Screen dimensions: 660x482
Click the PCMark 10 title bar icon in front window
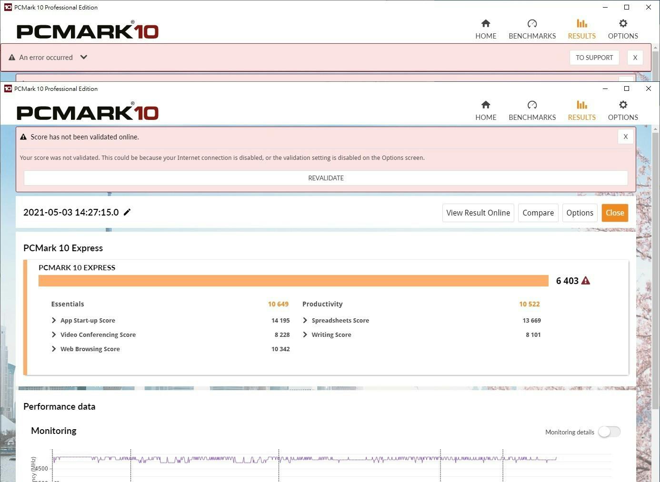pyautogui.click(x=8, y=89)
